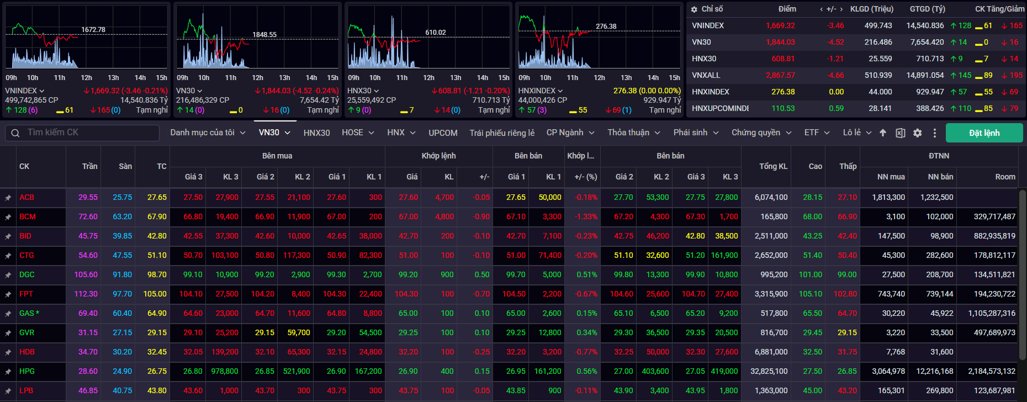Viewport: 1027px width, 402px height.
Task: Open VN30 chart index selector
Action: [189, 91]
